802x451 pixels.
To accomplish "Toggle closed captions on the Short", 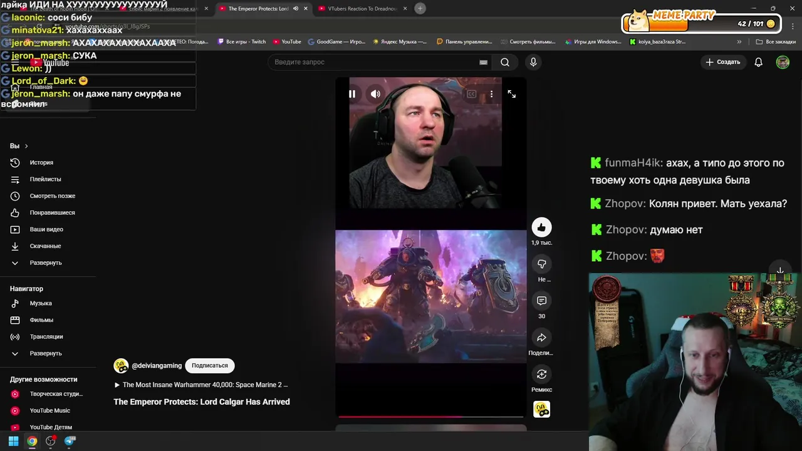I will coord(471,94).
